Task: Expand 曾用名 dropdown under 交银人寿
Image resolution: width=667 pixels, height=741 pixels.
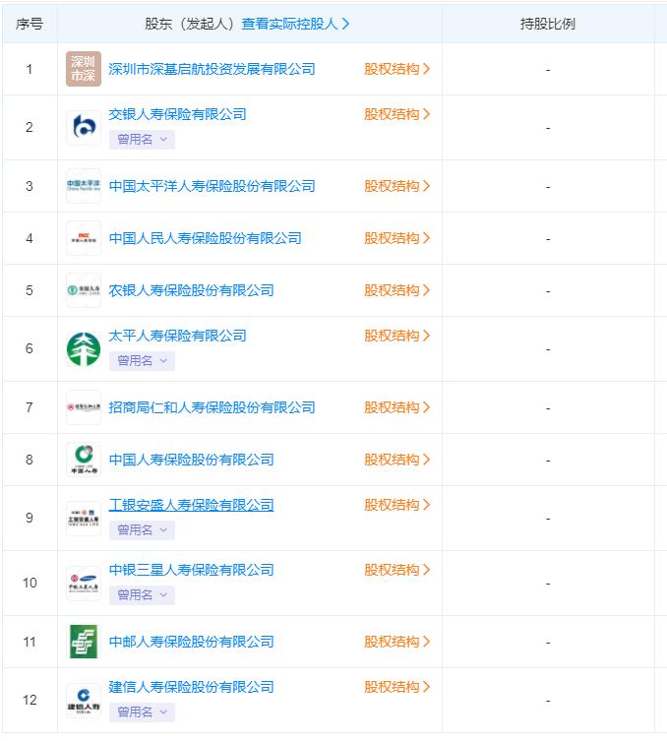Action: pyautogui.click(x=142, y=140)
